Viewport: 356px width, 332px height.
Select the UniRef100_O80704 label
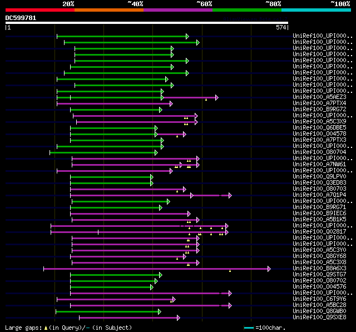point(319,152)
